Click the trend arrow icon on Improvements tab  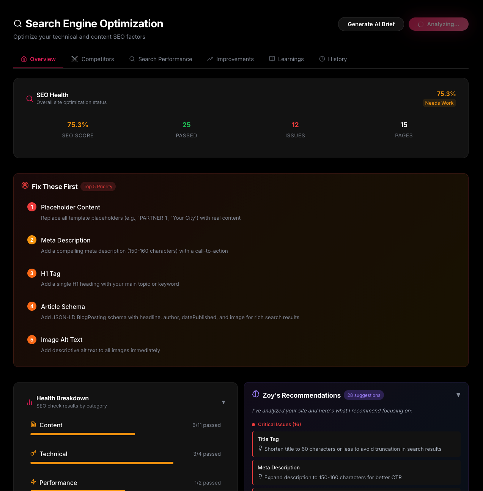click(209, 59)
